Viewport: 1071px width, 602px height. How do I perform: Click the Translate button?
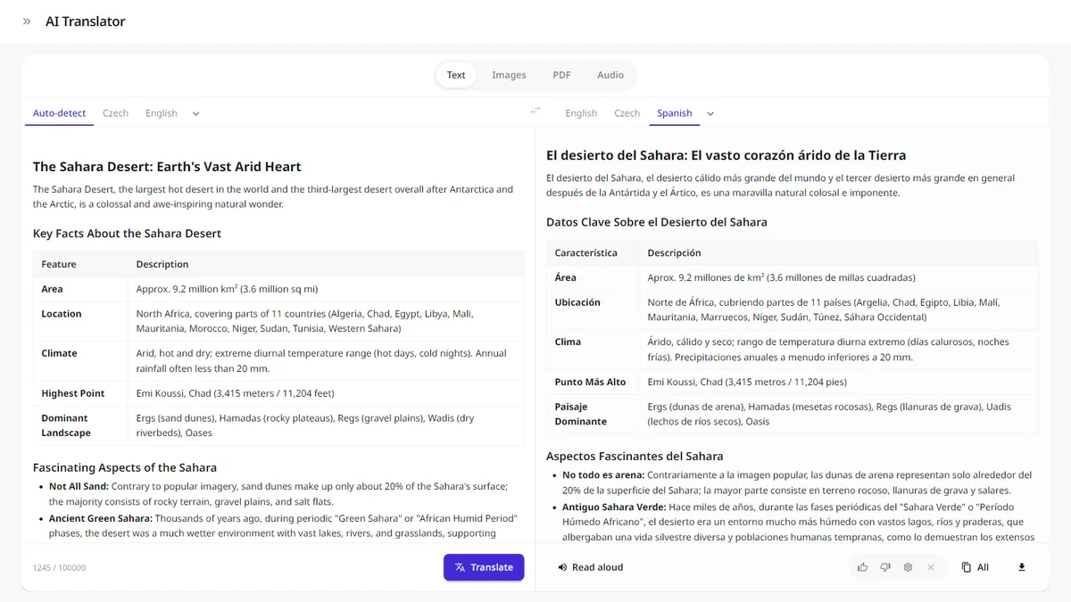click(x=484, y=567)
